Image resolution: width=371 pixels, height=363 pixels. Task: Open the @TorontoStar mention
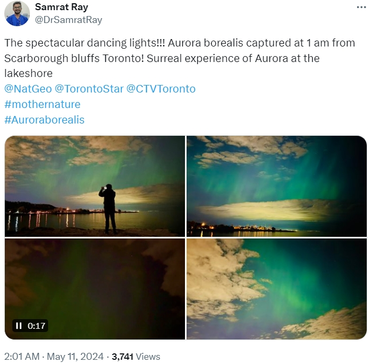tap(89, 89)
